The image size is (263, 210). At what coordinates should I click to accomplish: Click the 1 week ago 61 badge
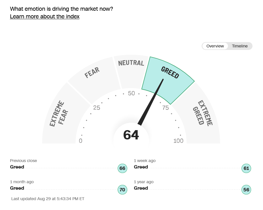click(x=246, y=168)
